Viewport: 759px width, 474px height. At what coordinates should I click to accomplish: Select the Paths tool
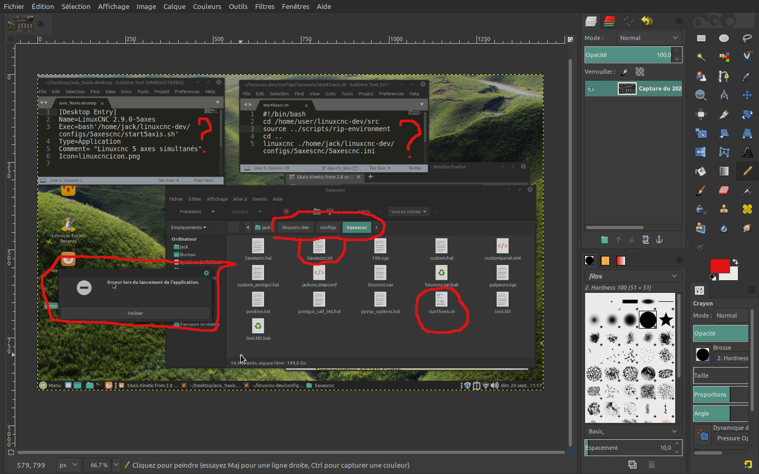[x=724, y=76]
